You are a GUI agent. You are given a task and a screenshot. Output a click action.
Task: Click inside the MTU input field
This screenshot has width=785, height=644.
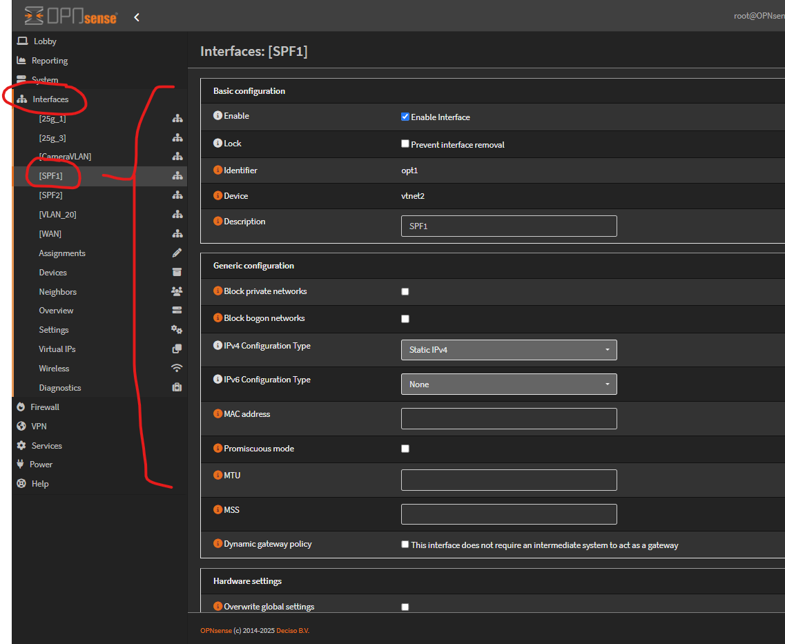pyautogui.click(x=509, y=480)
